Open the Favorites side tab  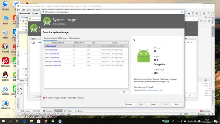18,89
